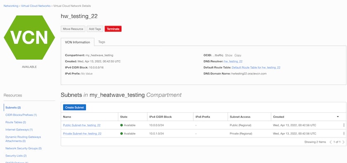Image resolution: width=347 pixels, height=163 pixels.
Task: Show the full OCID
Action: click(229, 55)
